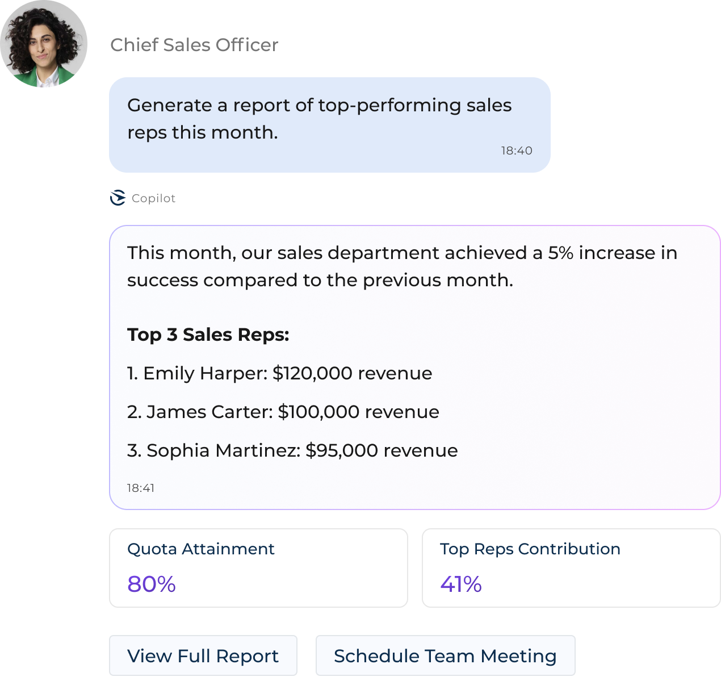Image resolution: width=721 pixels, height=685 pixels.
Task: Click the 18:40 timestamp
Action: 516,151
